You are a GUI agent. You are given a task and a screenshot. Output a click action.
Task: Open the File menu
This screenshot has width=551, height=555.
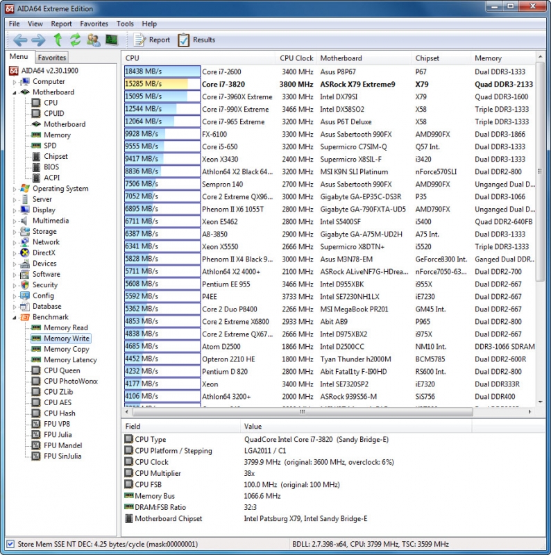[14, 24]
